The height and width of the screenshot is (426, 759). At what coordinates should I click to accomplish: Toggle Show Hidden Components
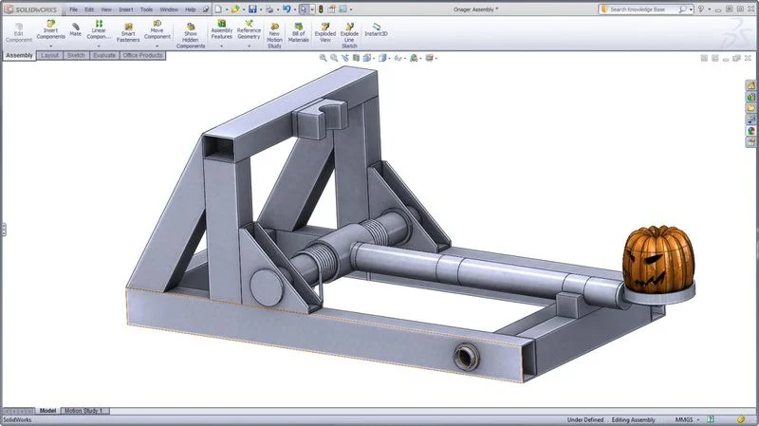pyautogui.click(x=191, y=25)
